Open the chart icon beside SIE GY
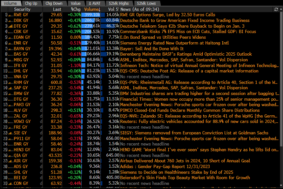This screenshot has height=189, width=283. [x=11, y=133]
